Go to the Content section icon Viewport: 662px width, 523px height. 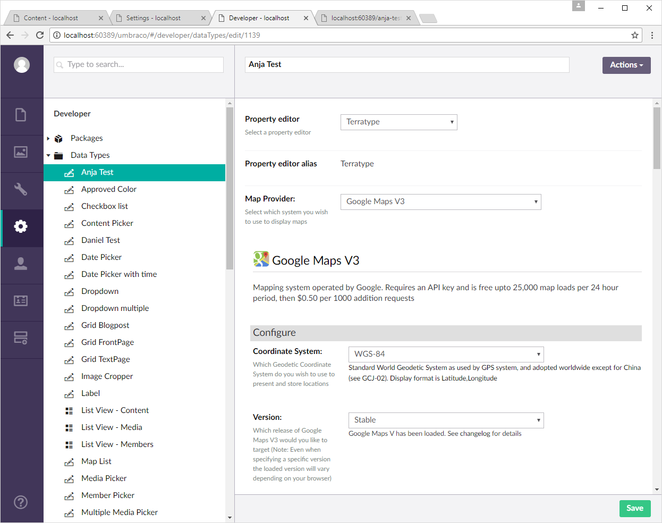[21, 115]
